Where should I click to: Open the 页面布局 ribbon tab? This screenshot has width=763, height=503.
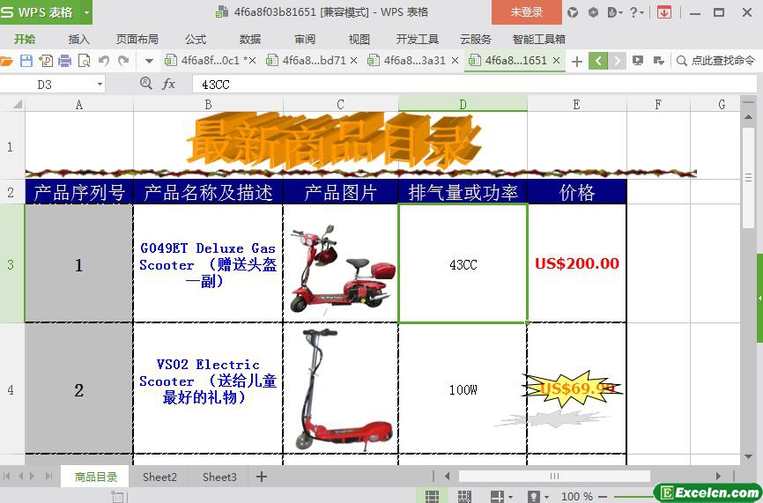point(137,39)
